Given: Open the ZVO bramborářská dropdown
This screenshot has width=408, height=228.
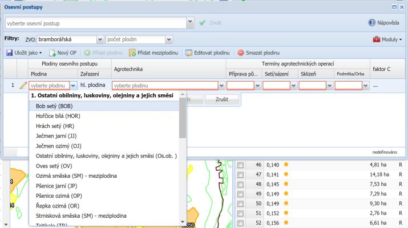Looking at the screenshot, I should click(100, 39).
